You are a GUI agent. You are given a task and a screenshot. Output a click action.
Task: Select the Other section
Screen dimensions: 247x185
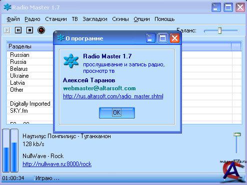(x=16, y=90)
